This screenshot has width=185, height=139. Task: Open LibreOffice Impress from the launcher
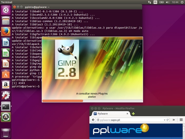[6, 64]
